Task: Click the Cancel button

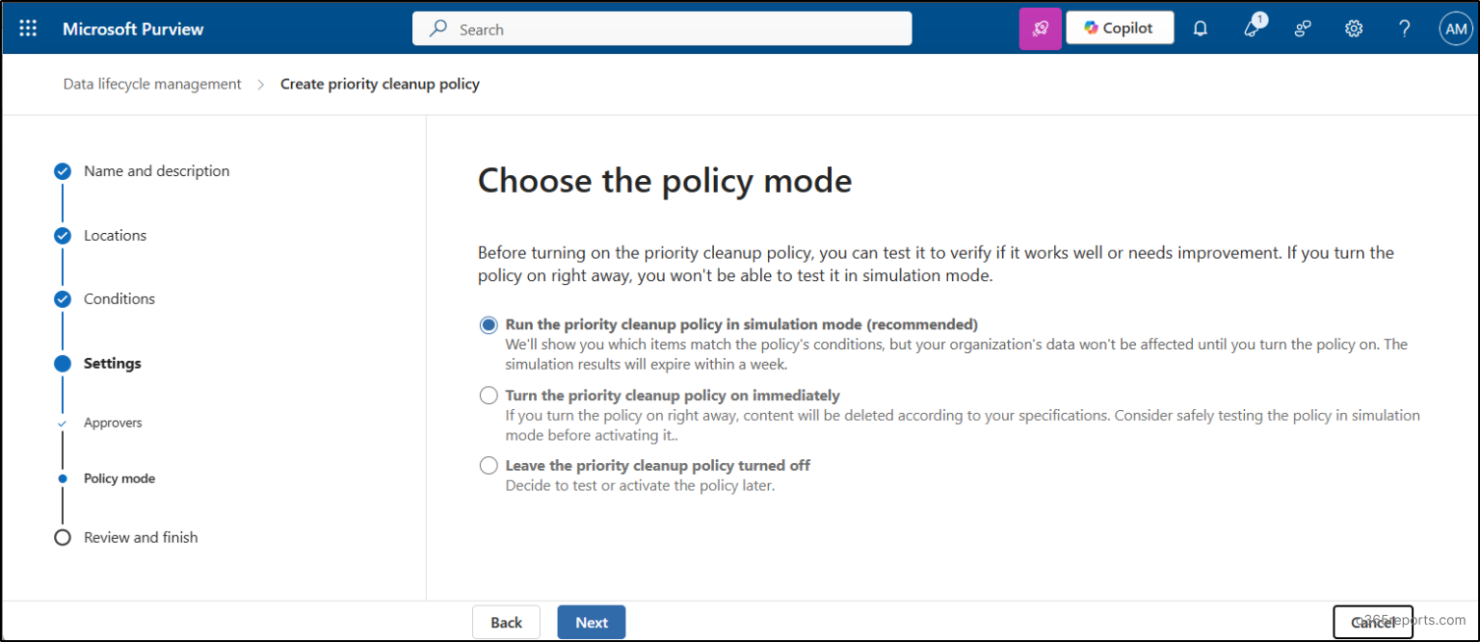Action: click(1373, 623)
